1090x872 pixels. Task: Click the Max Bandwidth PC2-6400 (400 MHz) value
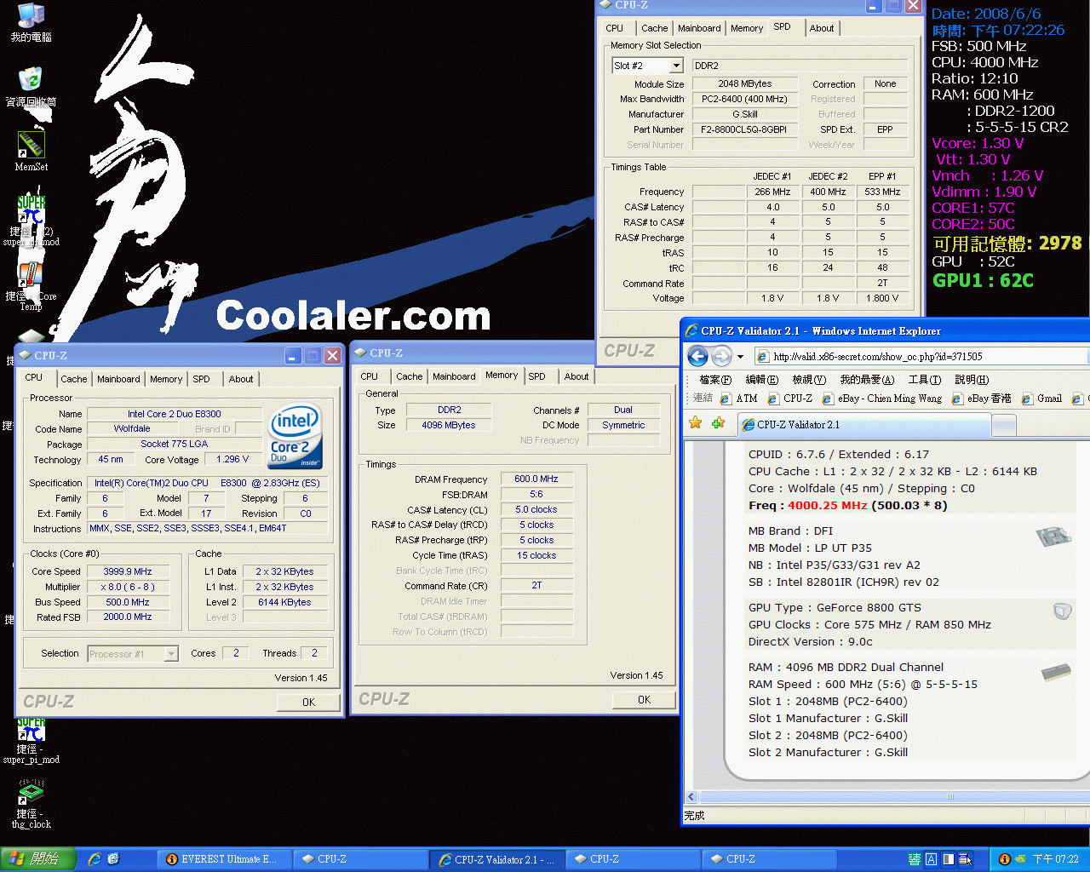point(744,99)
